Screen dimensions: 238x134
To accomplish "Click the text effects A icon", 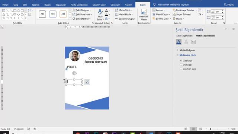I will pyautogui.click(x=106, y=19).
